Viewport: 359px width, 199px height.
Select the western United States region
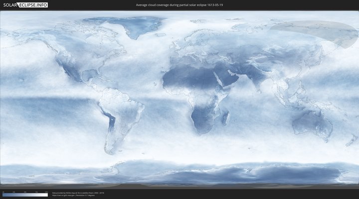(67, 65)
